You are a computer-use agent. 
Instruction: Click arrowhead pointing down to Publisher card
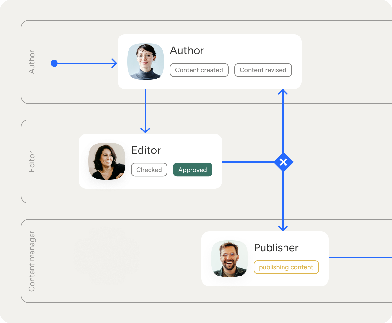pos(283,228)
